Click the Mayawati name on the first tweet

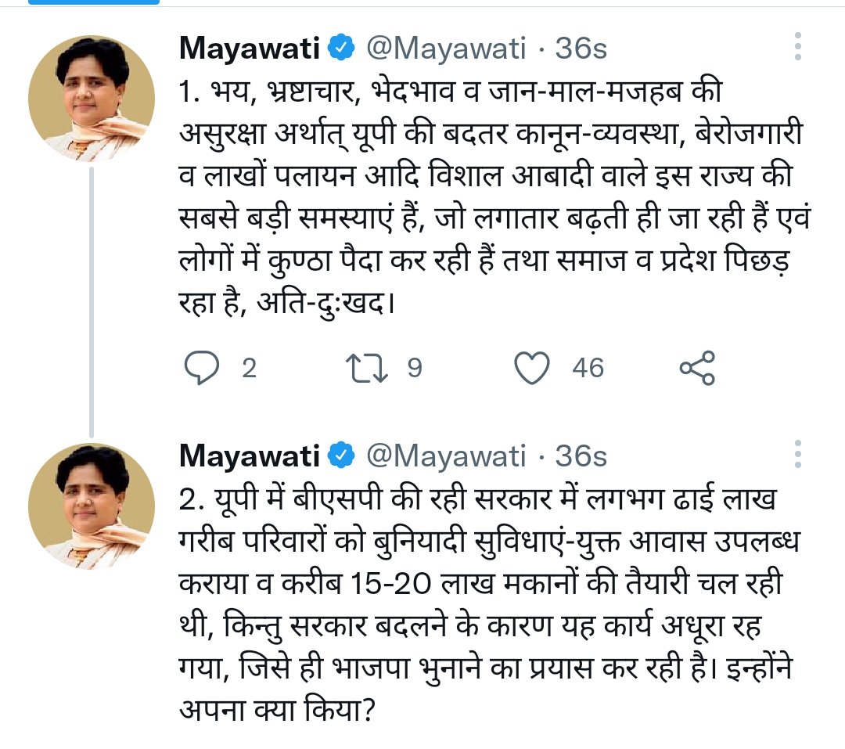(x=250, y=49)
